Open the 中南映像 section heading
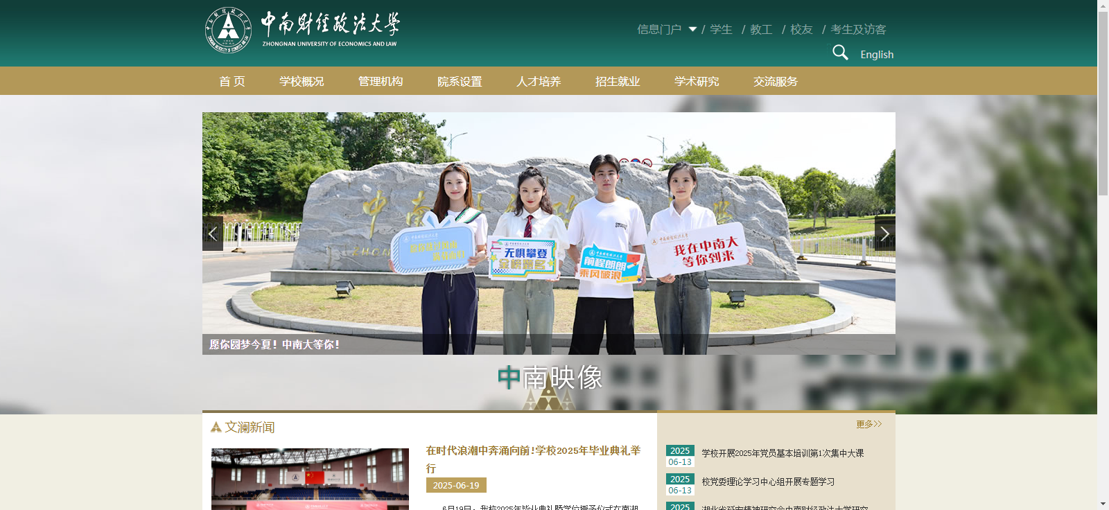 coord(550,378)
